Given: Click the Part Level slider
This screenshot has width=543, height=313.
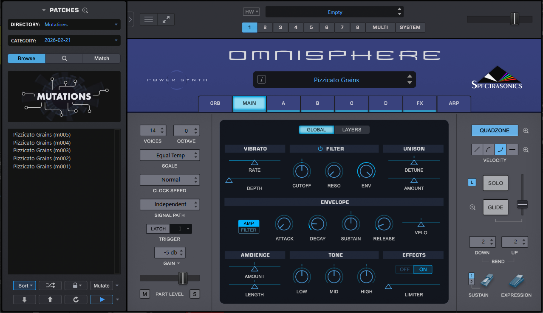Looking at the screenshot, I should click(170, 278).
